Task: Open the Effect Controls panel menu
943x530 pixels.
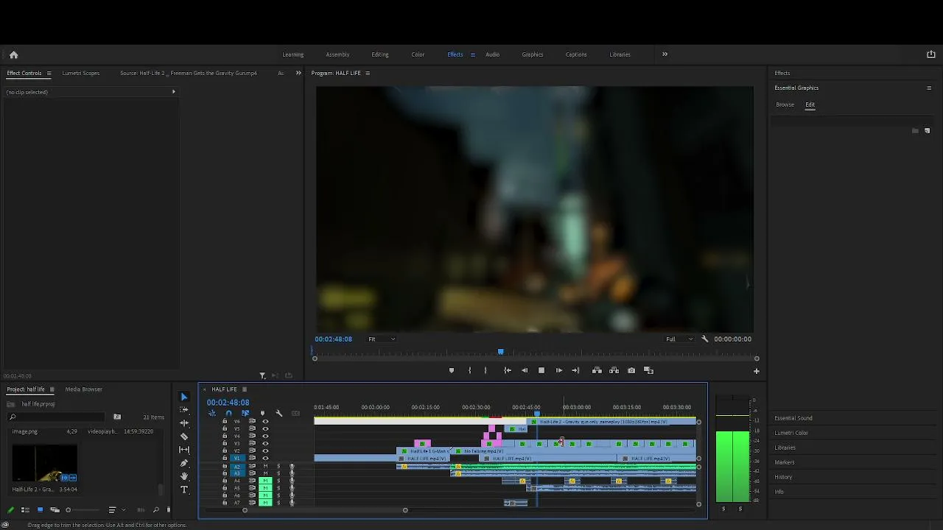Action: pos(49,73)
